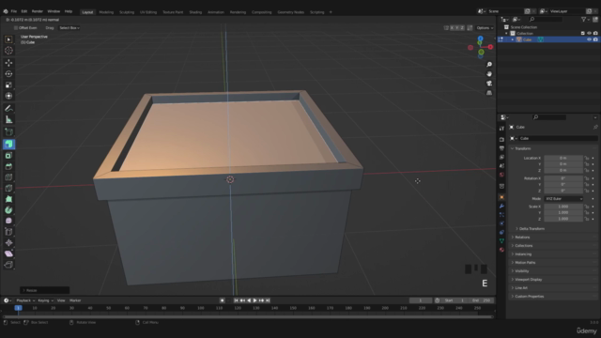
Task: Open the Render properties tab
Action: pos(501,139)
